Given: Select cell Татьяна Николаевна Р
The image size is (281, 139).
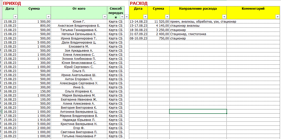Looking at the screenshot, I should click(x=79, y=136).
